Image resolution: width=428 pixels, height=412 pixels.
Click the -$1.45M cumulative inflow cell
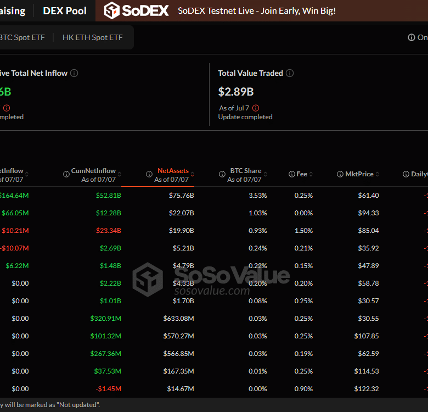(x=108, y=389)
